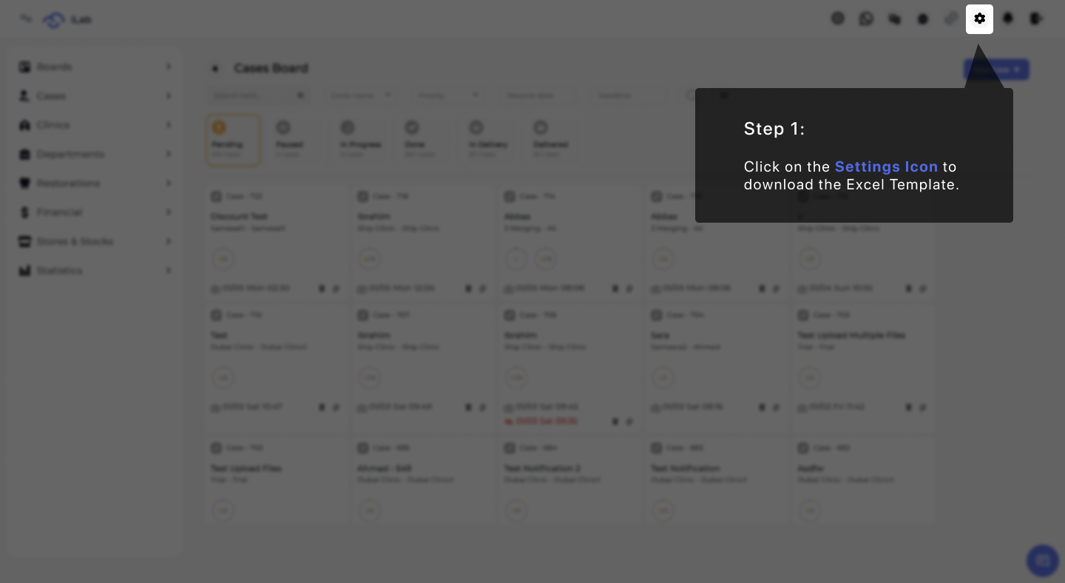1065x583 pixels.
Task: Open the Clinic name dropdown filter
Action: [x=361, y=95]
